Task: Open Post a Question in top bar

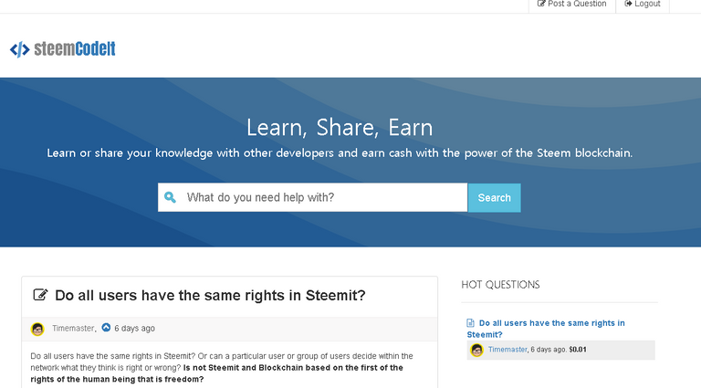Action: (x=572, y=5)
